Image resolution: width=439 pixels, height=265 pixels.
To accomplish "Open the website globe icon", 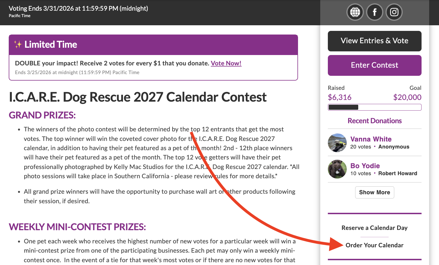I will [355, 12].
